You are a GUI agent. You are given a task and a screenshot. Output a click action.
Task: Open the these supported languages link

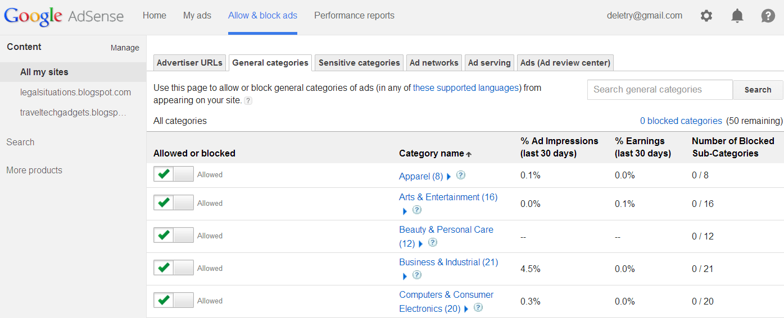pyautogui.click(x=466, y=87)
